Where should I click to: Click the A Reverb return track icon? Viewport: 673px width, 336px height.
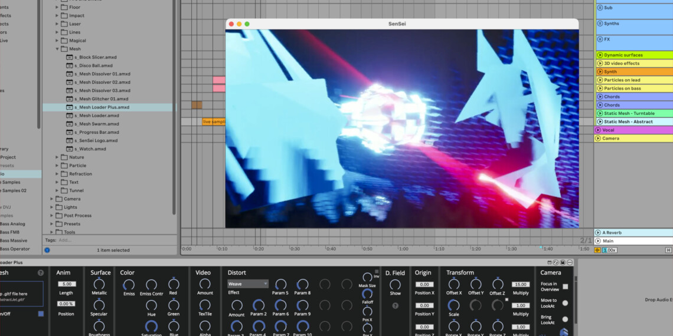598,233
